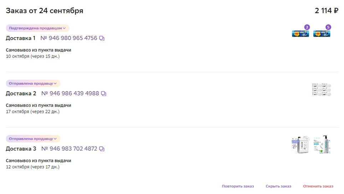Expand the 'Подтверждена продавцом' status dropdown
Viewport: 344px width, 194px height.
point(37,28)
